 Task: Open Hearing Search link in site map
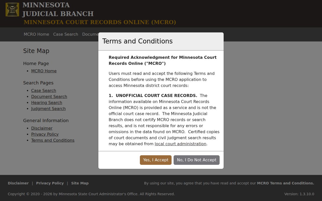(47, 103)
